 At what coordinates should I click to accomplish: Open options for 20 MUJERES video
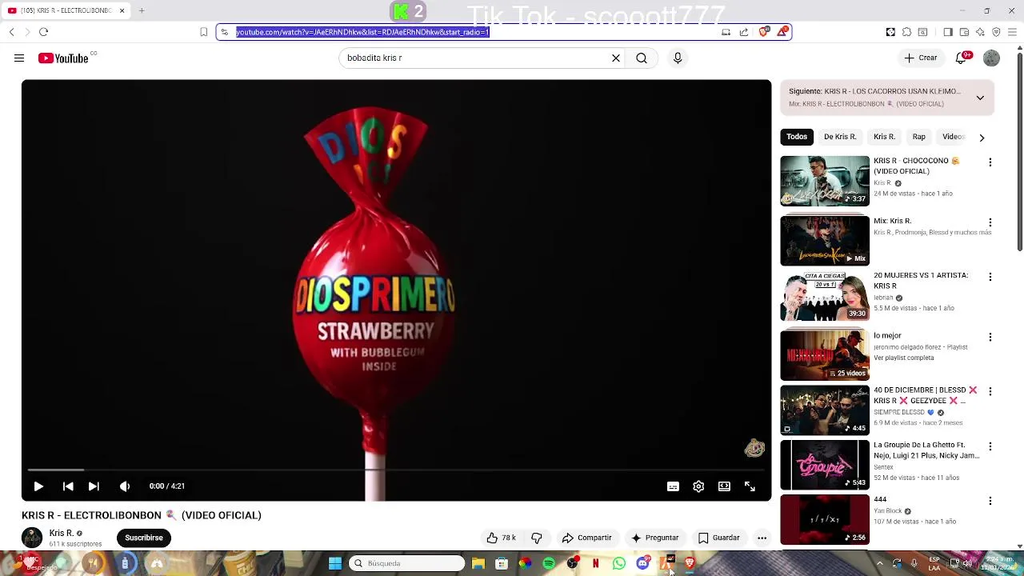pos(990,277)
